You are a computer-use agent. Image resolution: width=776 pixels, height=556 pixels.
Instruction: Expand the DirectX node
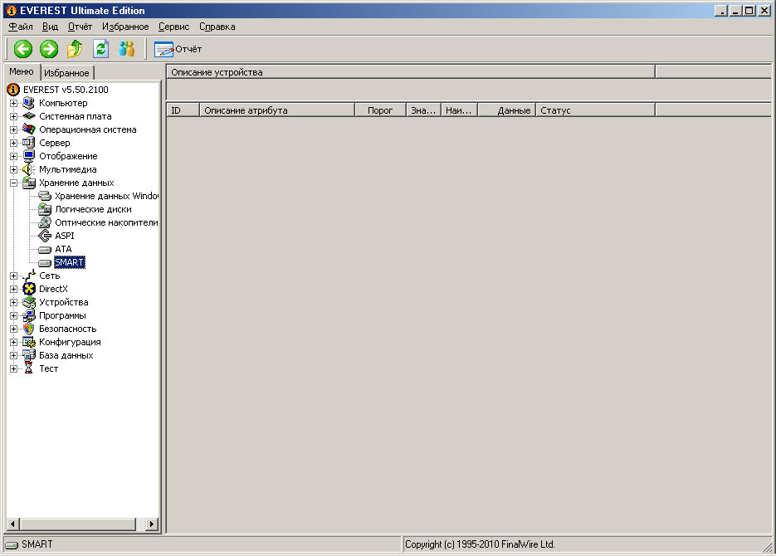14,289
